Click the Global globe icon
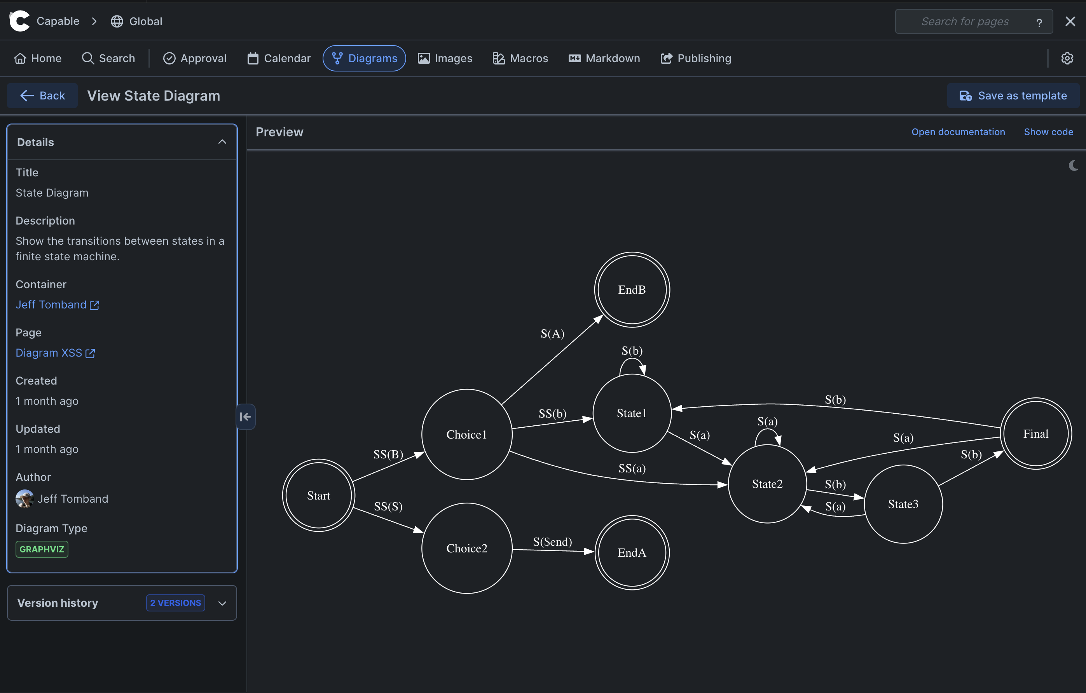Screen dimensions: 1086x693 (117, 21)
